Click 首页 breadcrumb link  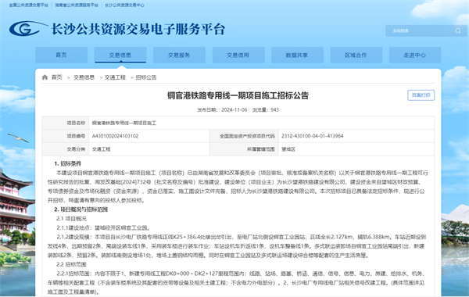point(57,77)
